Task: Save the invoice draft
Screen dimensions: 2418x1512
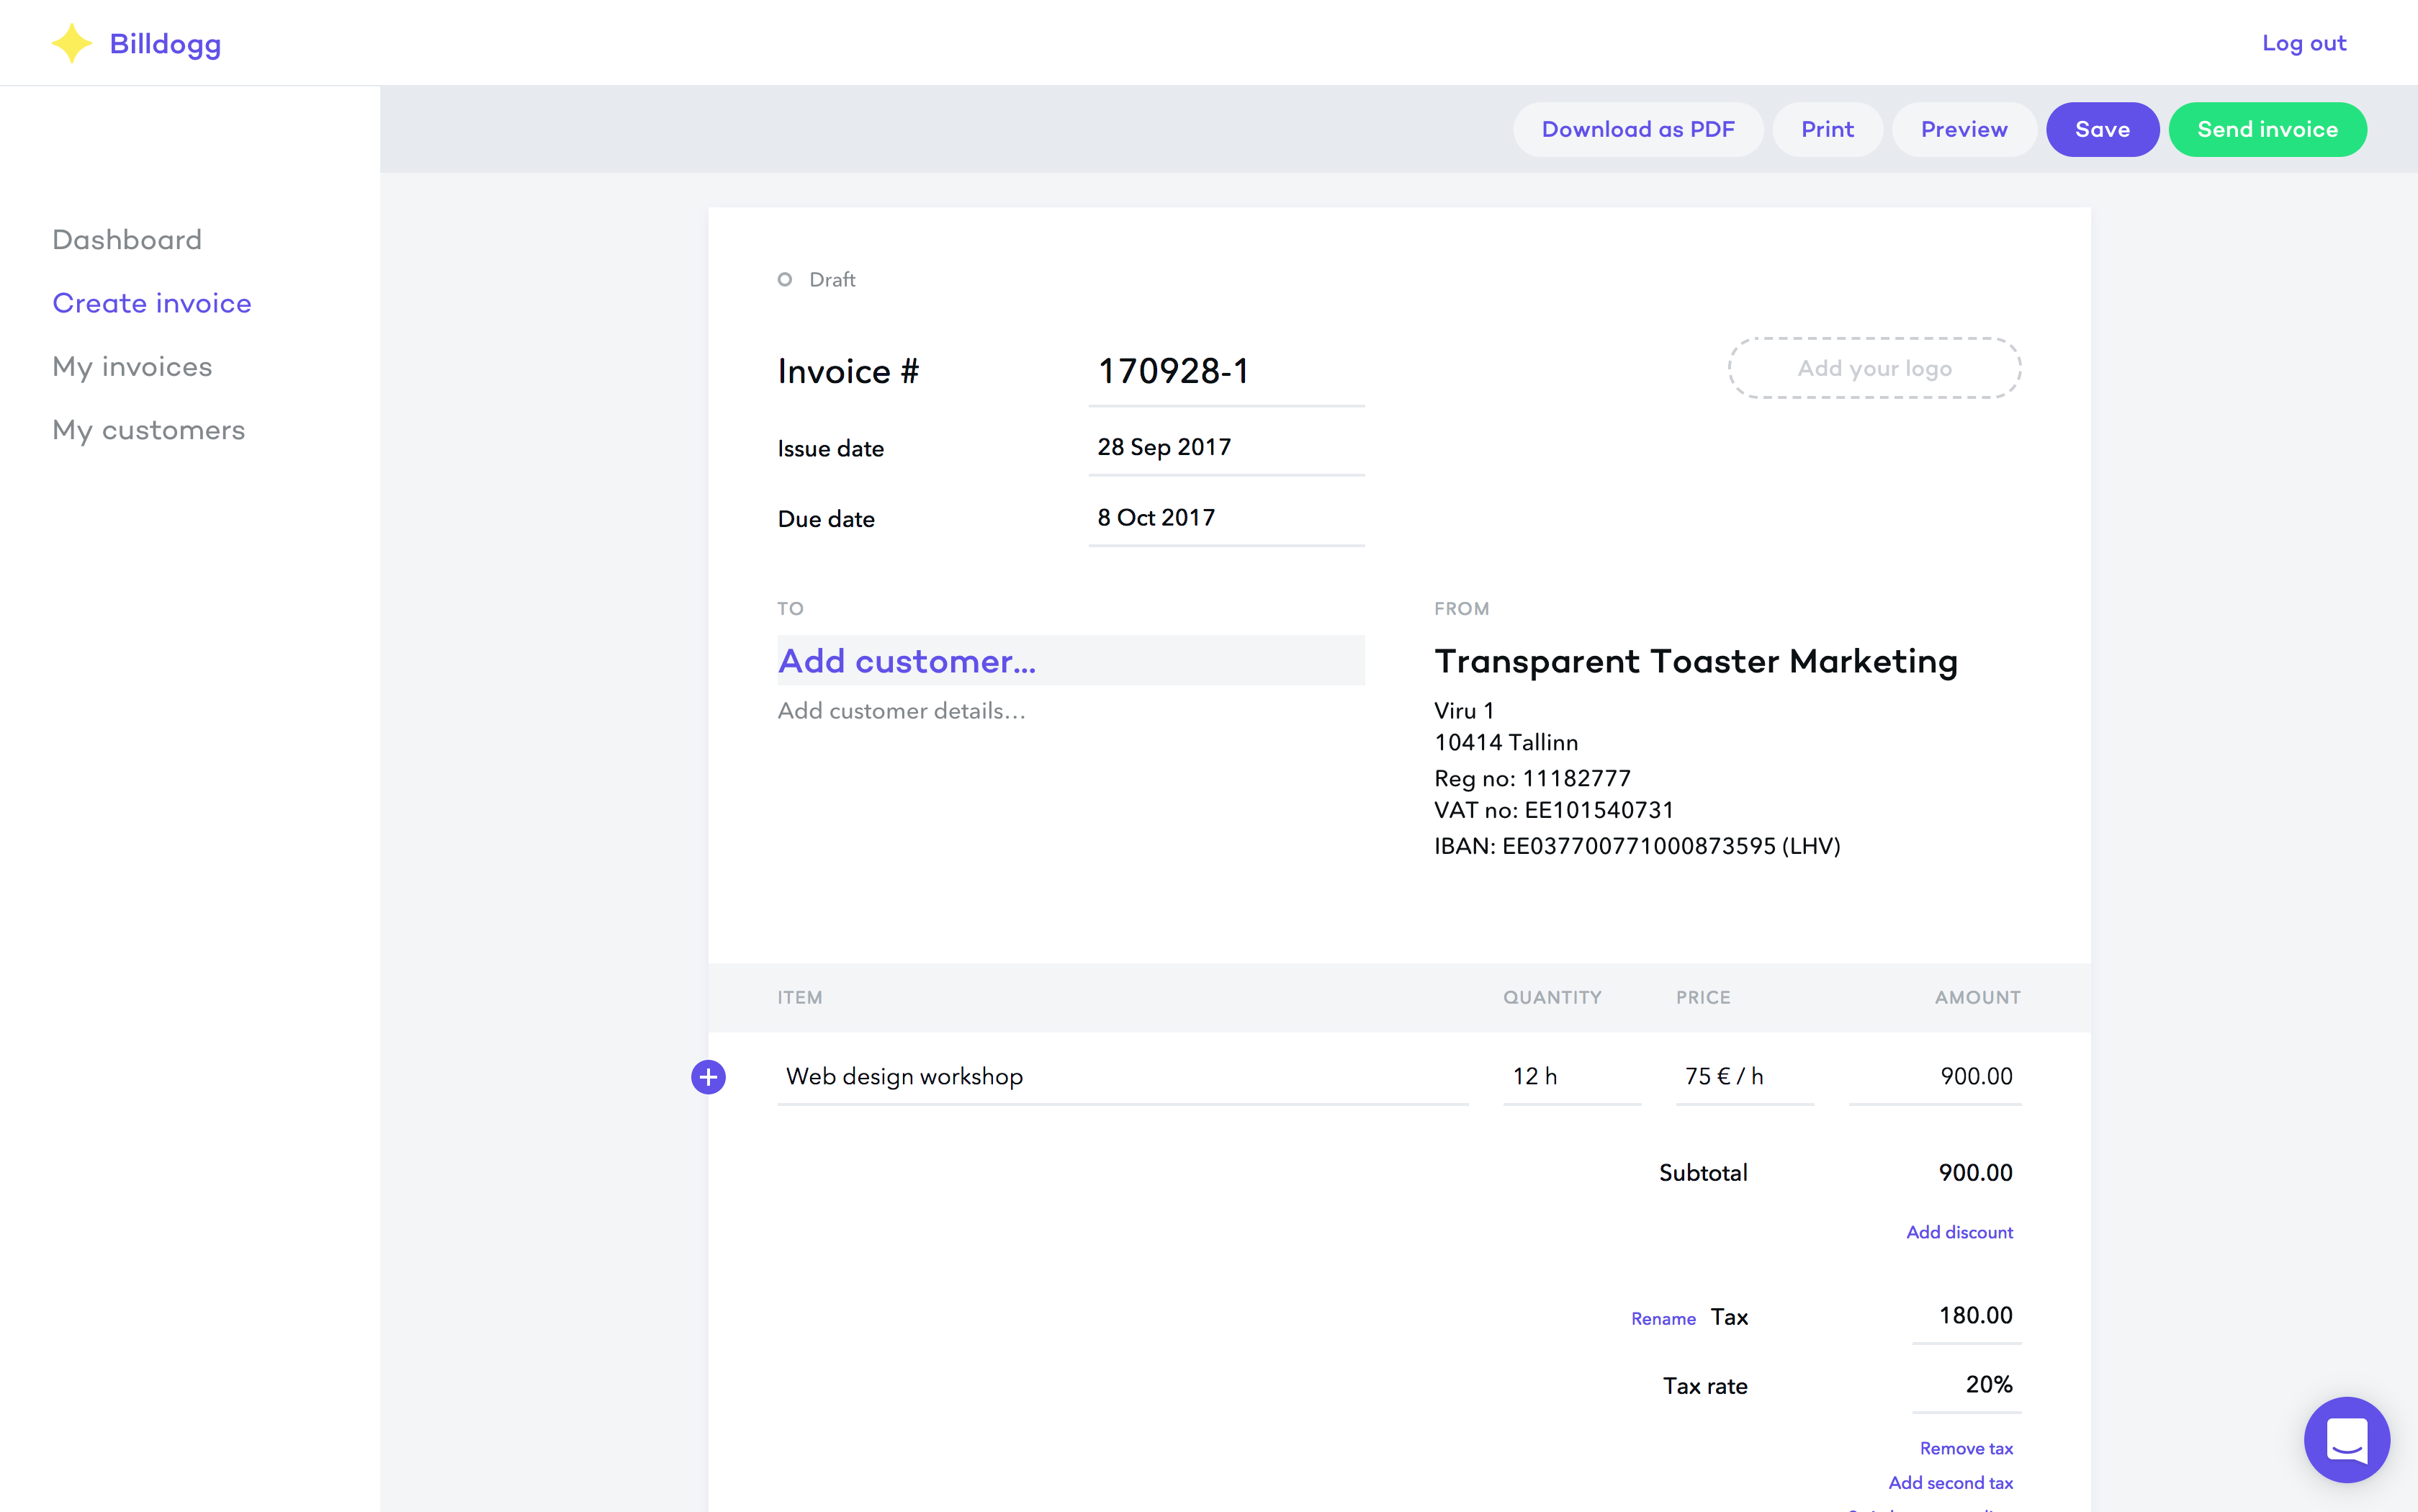Action: [x=2101, y=129]
